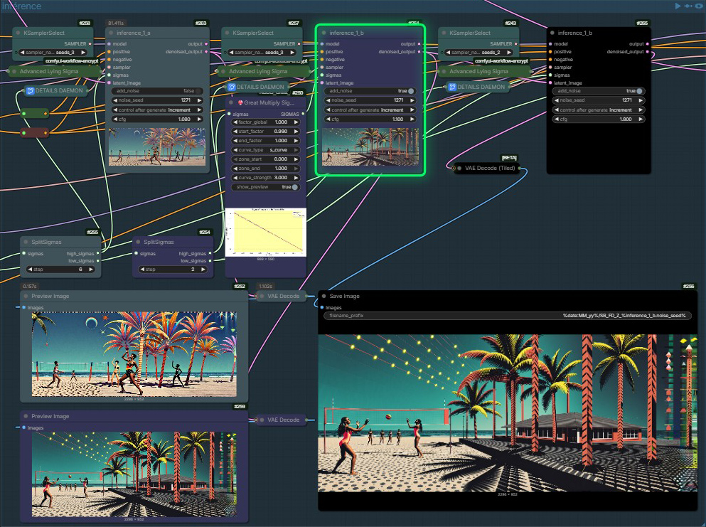The image size is (706, 527).
Task: Click the Save Image node title bar
Action: click(348, 296)
